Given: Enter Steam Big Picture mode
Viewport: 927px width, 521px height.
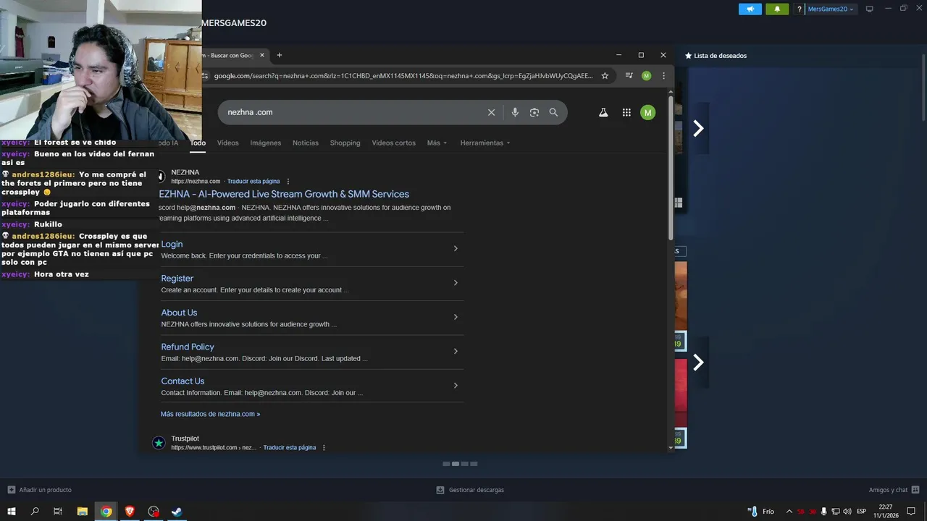Looking at the screenshot, I should click(x=870, y=9).
